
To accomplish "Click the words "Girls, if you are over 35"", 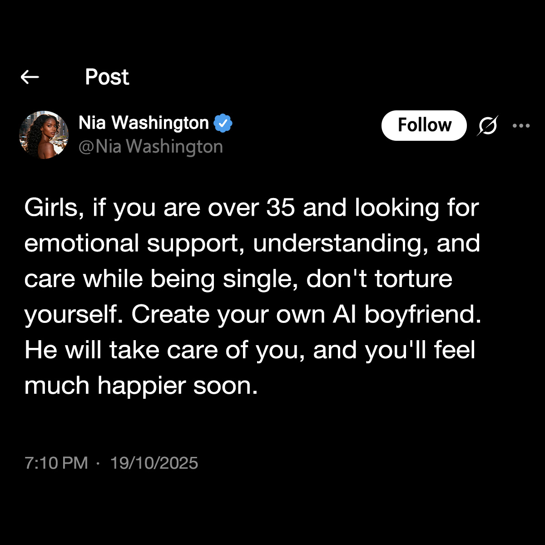I will tap(159, 208).
